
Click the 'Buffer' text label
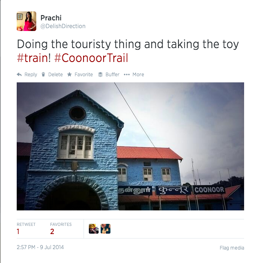[x=112, y=75]
